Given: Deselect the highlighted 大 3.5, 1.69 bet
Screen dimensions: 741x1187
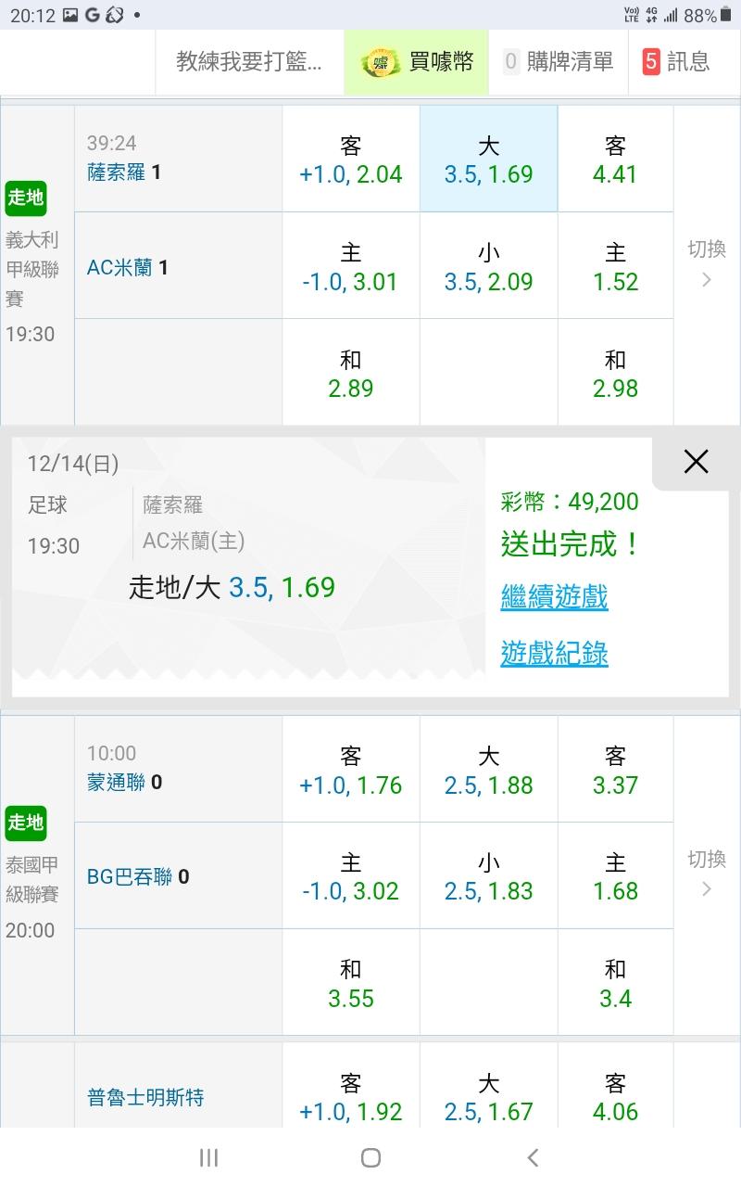Looking at the screenshot, I should pos(488,160).
